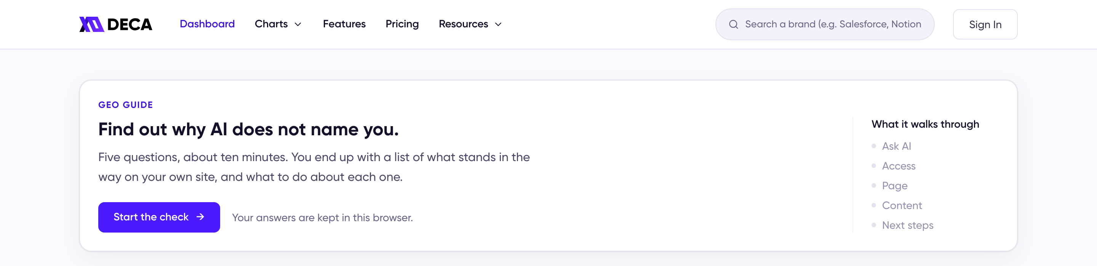
Task: Click Start the check button
Action: (x=159, y=217)
